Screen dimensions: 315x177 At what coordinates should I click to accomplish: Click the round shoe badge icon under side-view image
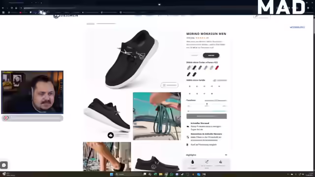coord(111,135)
